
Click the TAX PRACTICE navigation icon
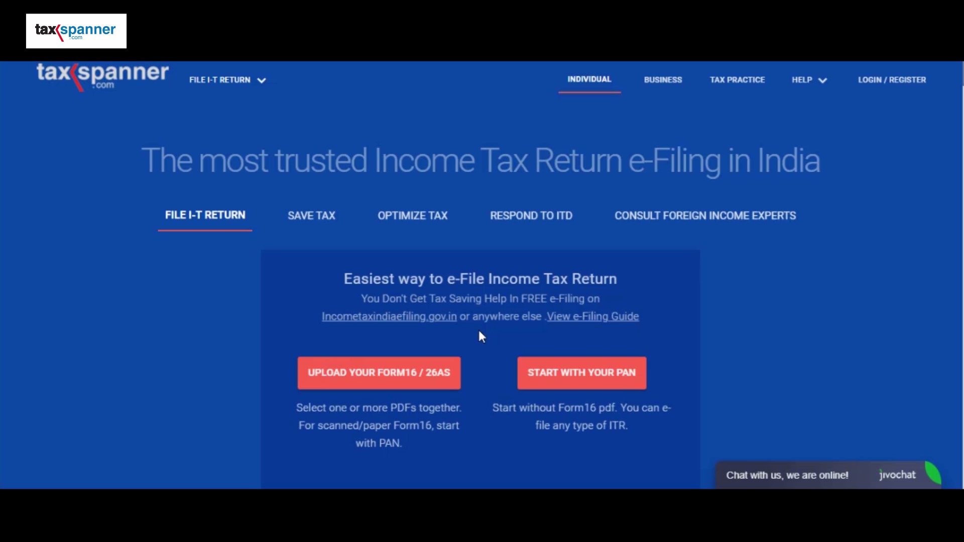pos(737,79)
